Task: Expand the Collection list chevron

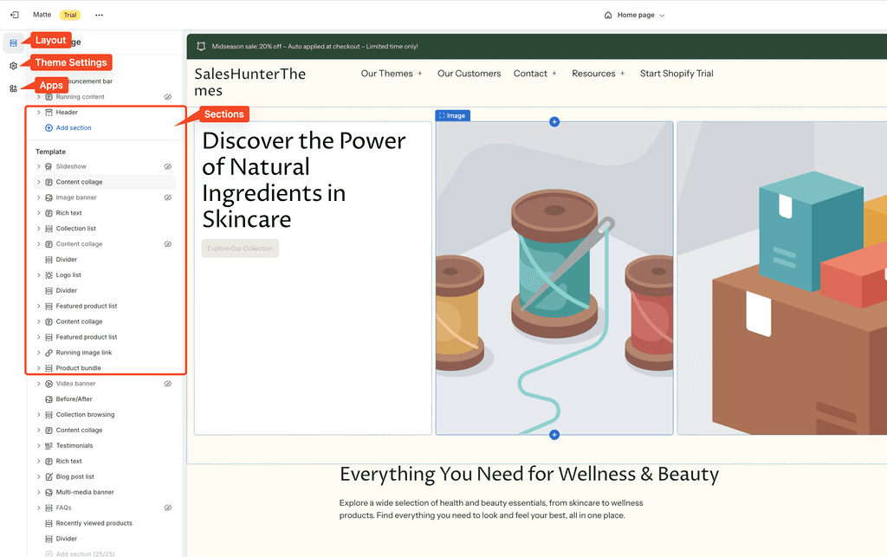Action: pos(38,229)
